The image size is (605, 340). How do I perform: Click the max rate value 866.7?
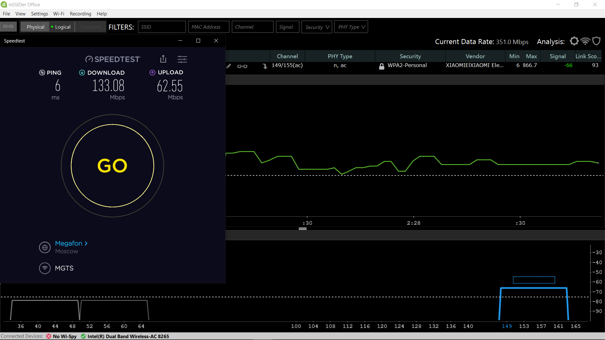tap(530, 65)
